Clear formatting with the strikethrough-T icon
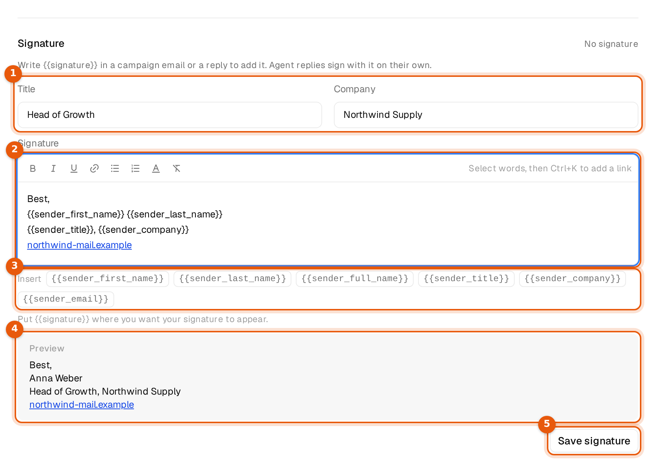 click(x=176, y=168)
